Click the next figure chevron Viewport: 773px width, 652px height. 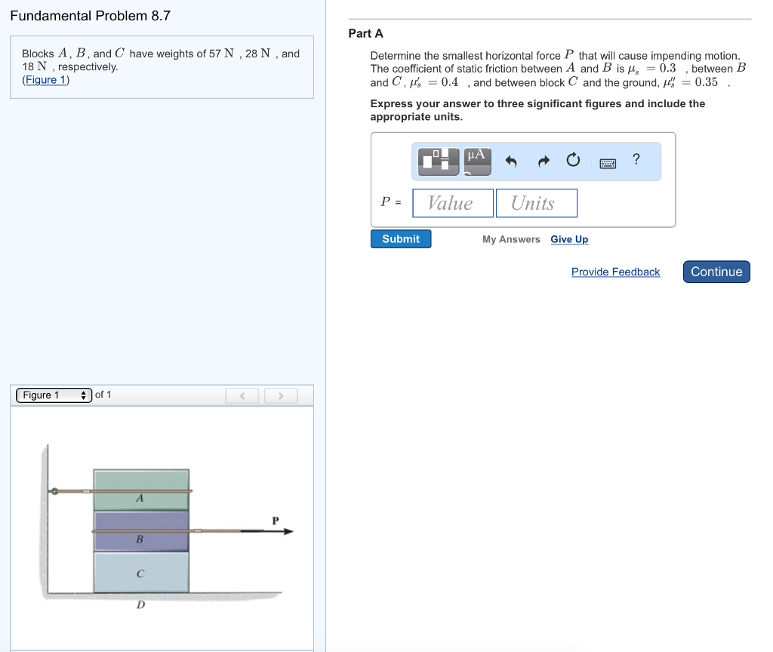click(281, 395)
